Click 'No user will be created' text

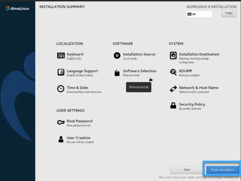[x=80, y=142]
